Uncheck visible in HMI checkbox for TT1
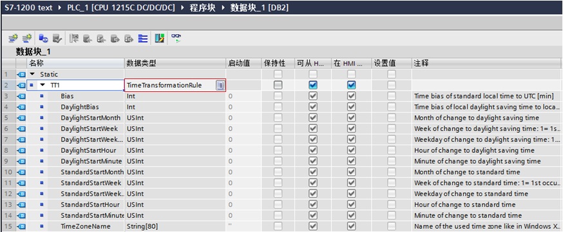Screen dimensions: 563x232 click(351, 85)
